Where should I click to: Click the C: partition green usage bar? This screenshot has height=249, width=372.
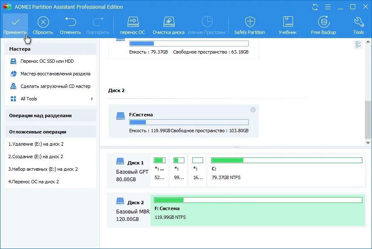tap(287, 160)
